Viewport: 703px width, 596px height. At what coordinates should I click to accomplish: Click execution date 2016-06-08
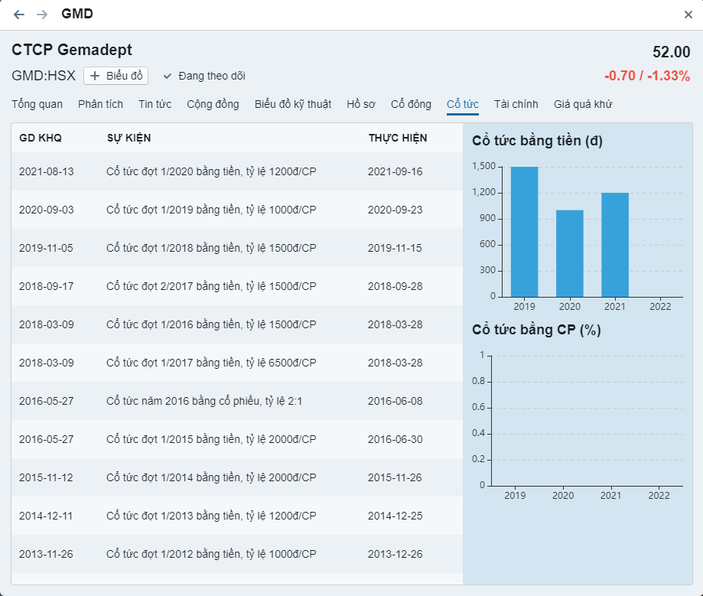tap(395, 401)
